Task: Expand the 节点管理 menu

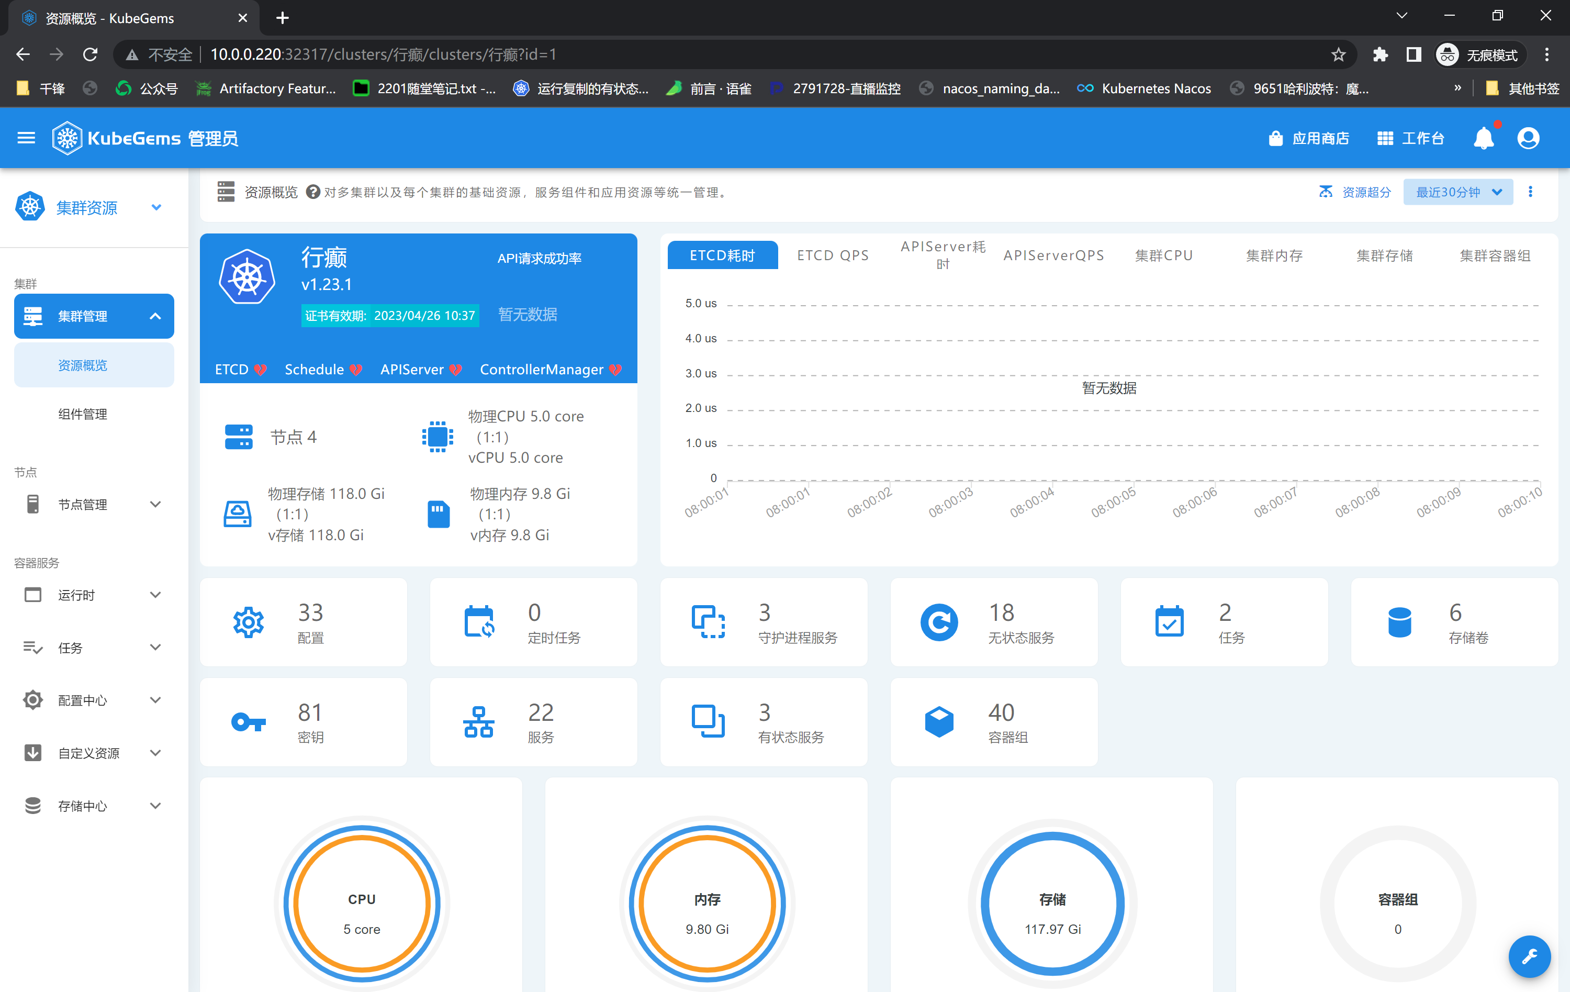Action: pos(94,504)
